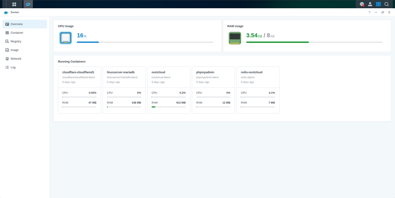The height and width of the screenshot is (198, 395).
Task: Click the overall RAM usage bar
Action: pyautogui.click(x=314, y=42)
